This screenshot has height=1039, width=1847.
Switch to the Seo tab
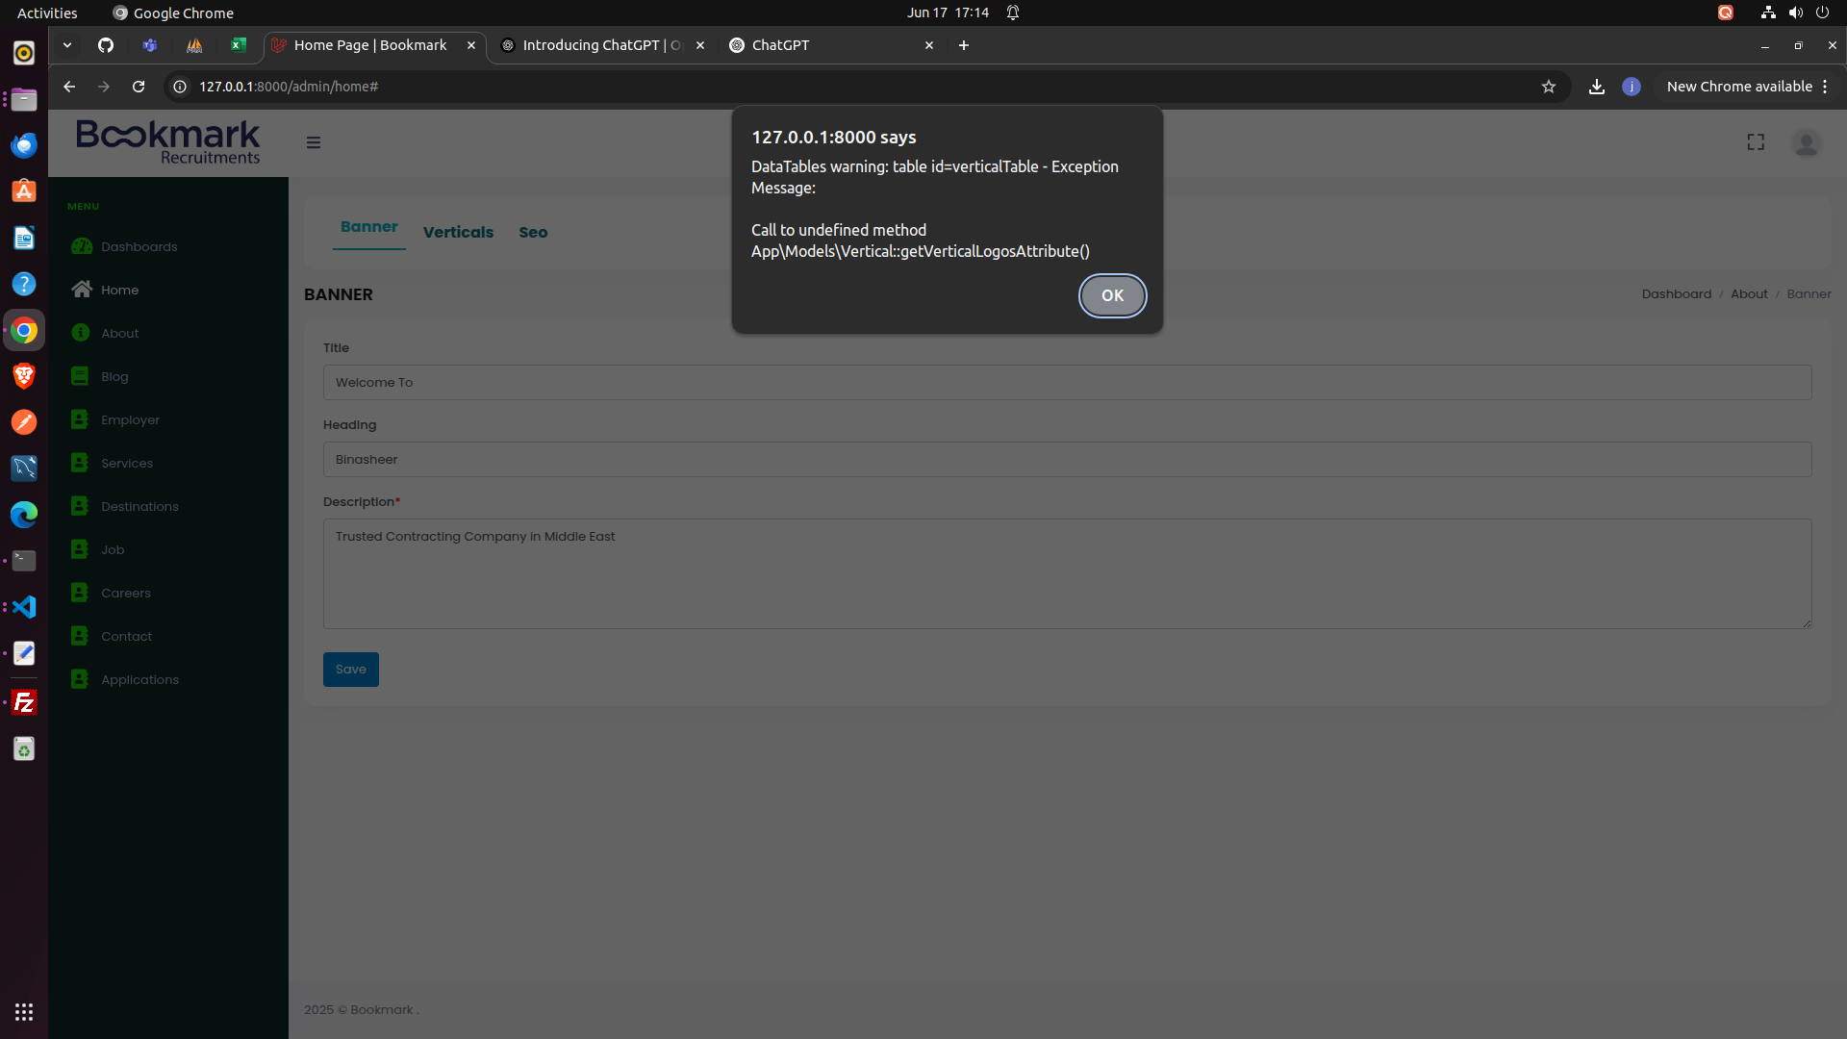(533, 232)
